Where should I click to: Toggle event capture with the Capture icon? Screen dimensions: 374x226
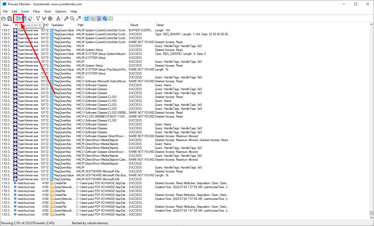[x=18, y=18]
